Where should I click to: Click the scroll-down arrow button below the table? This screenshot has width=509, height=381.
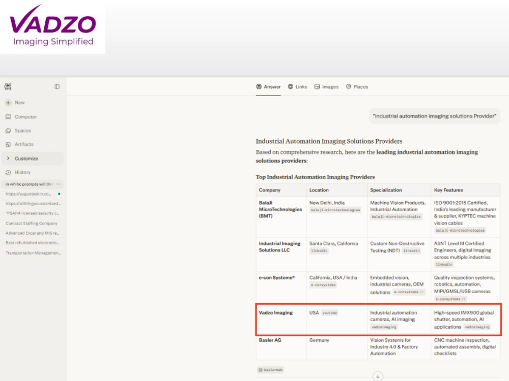pyautogui.click(x=378, y=376)
